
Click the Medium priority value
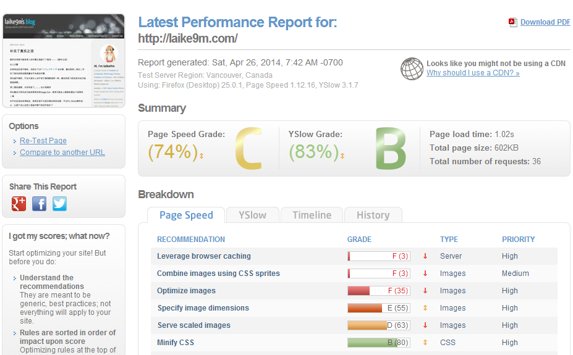click(516, 274)
